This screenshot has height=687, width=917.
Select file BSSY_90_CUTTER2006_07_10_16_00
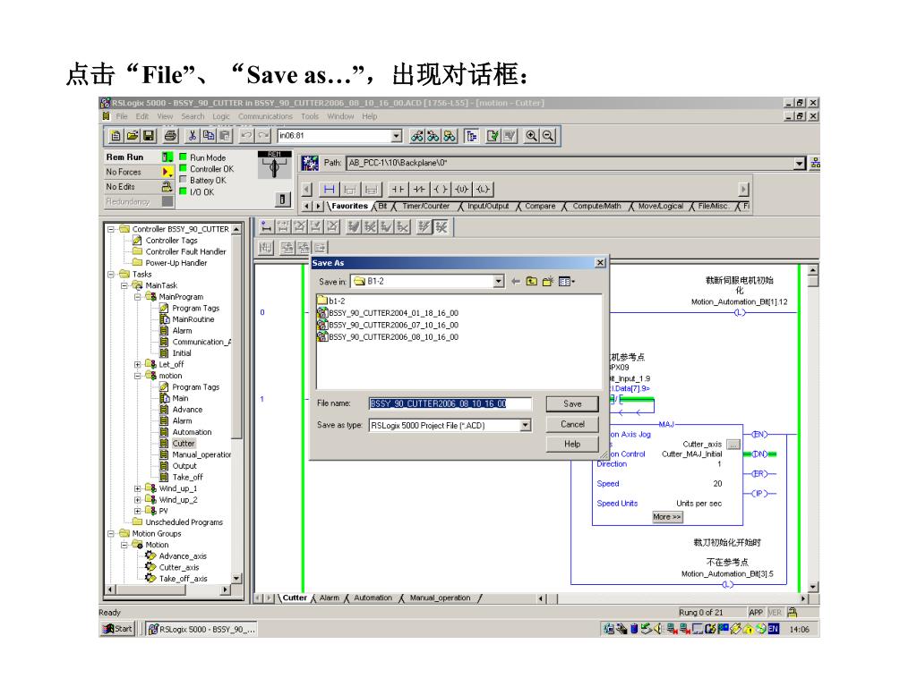tap(388, 325)
